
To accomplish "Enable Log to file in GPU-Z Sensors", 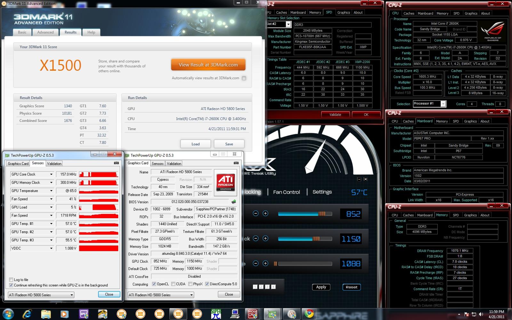I will (11, 279).
